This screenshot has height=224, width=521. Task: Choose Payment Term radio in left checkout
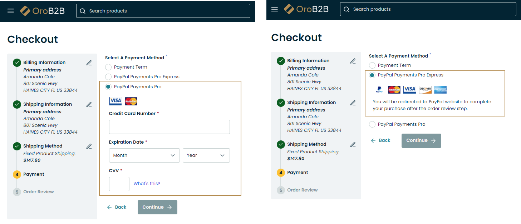(x=108, y=67)
